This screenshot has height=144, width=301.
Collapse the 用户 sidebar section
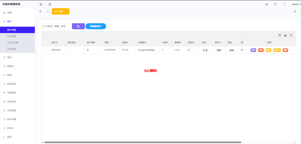(x=17, y=22)
